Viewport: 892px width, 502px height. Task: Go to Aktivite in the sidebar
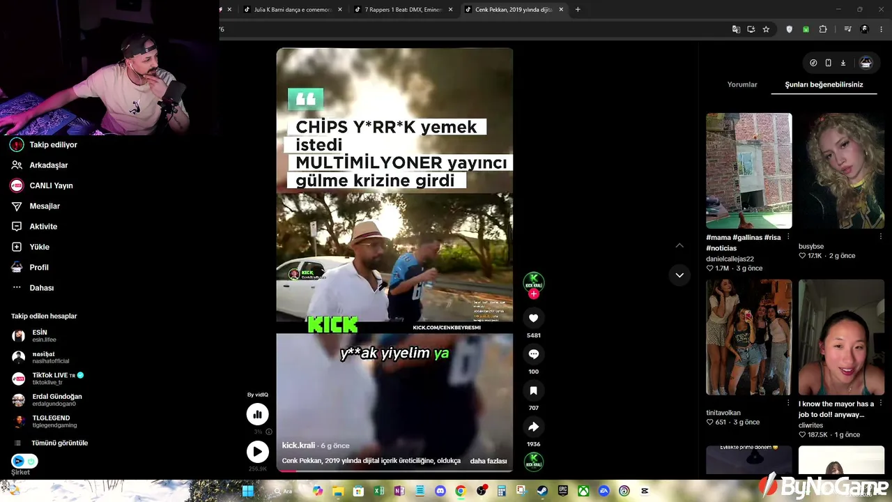43,227
